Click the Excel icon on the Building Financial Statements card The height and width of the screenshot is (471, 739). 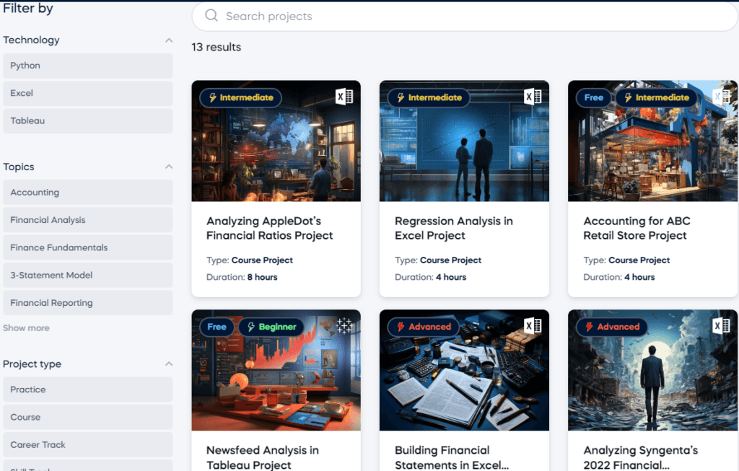[x=533, y=325]
